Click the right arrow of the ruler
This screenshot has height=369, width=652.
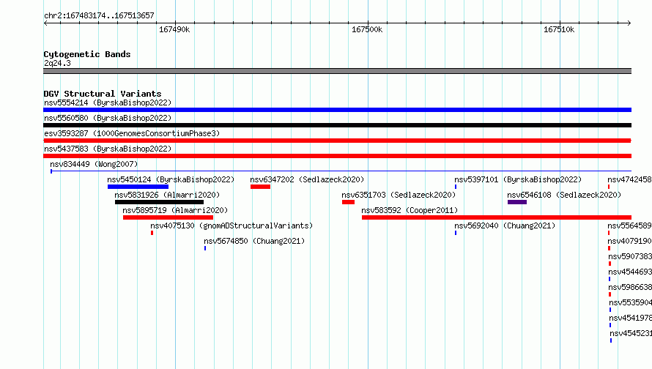coord(629,23)
